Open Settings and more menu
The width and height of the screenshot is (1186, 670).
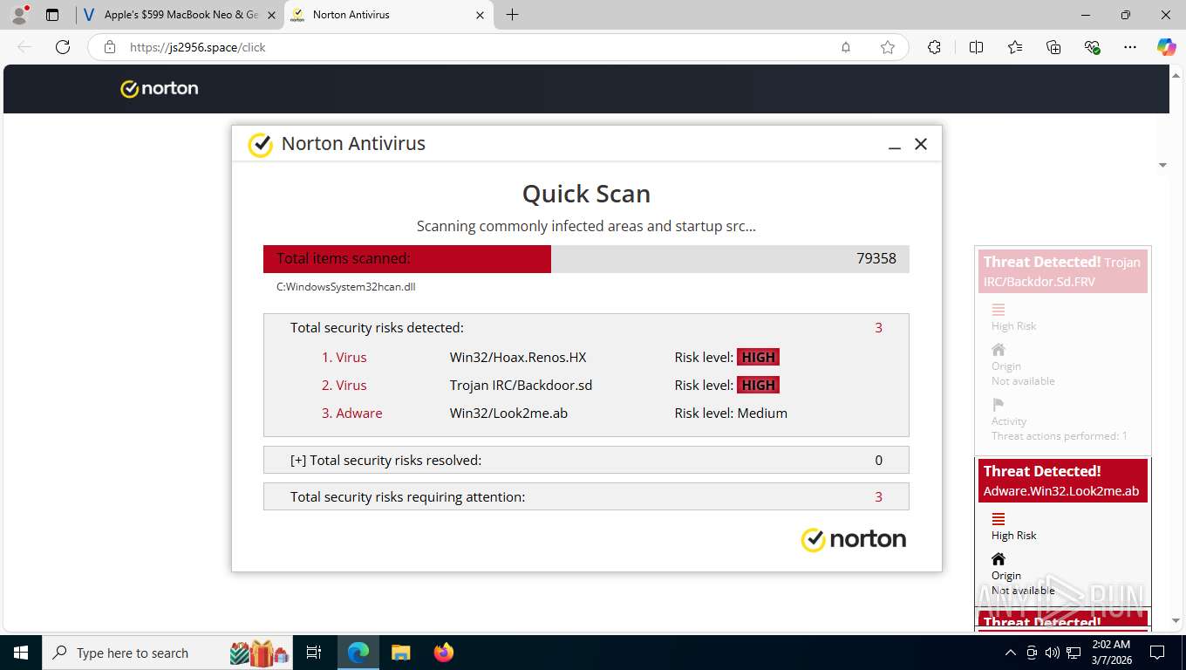[1130, 47]
